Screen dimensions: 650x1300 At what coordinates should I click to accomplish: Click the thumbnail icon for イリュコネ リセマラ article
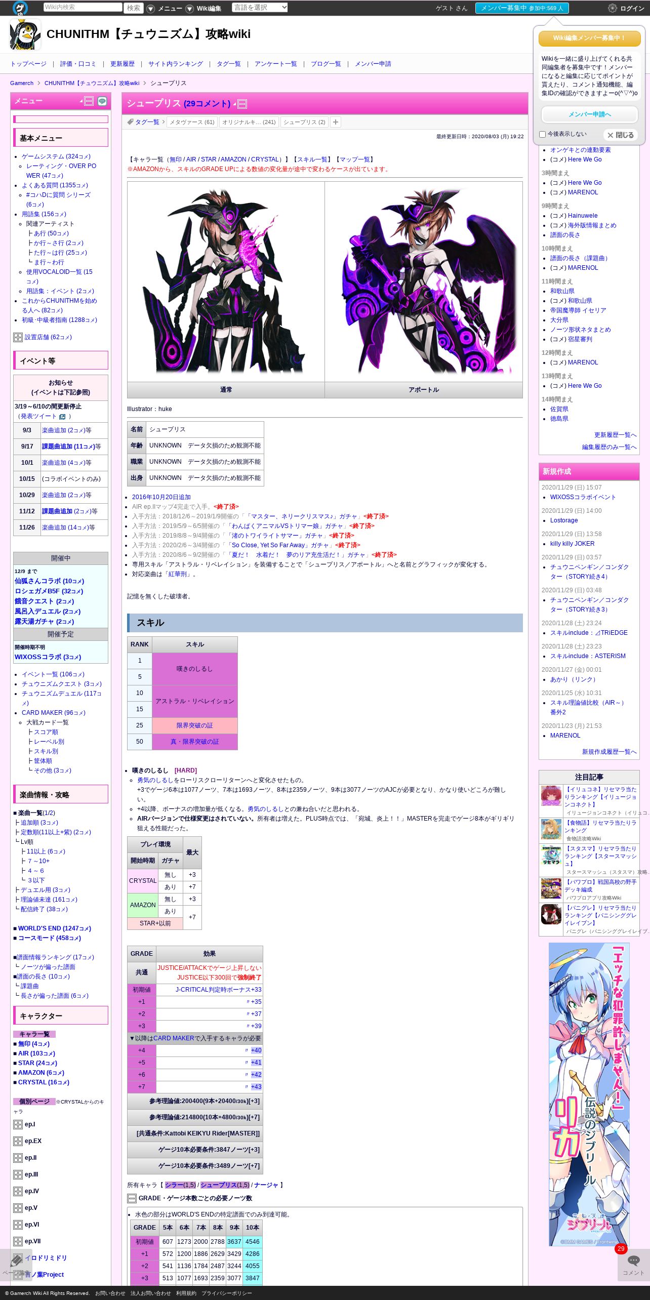(551, 796)
